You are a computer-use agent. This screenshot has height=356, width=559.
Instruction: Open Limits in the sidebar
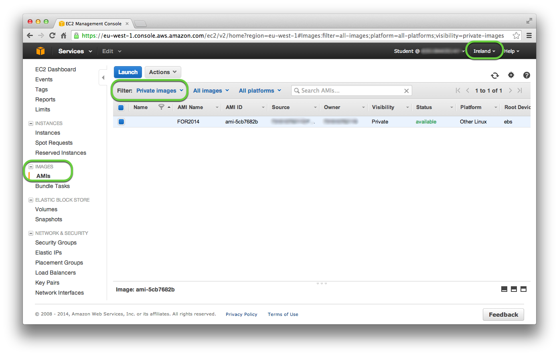[x=43, y=109]
